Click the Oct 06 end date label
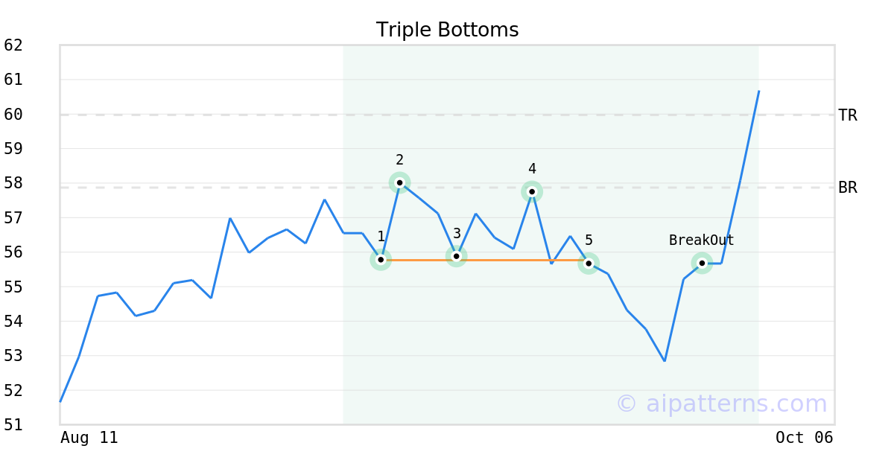 tap(804, 438)
